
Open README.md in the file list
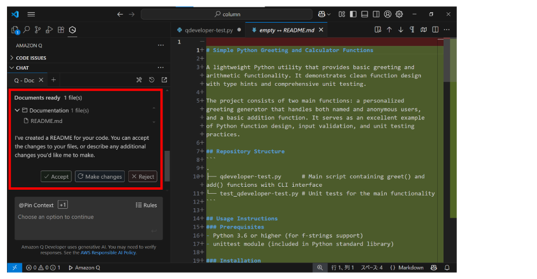[46, 121]
